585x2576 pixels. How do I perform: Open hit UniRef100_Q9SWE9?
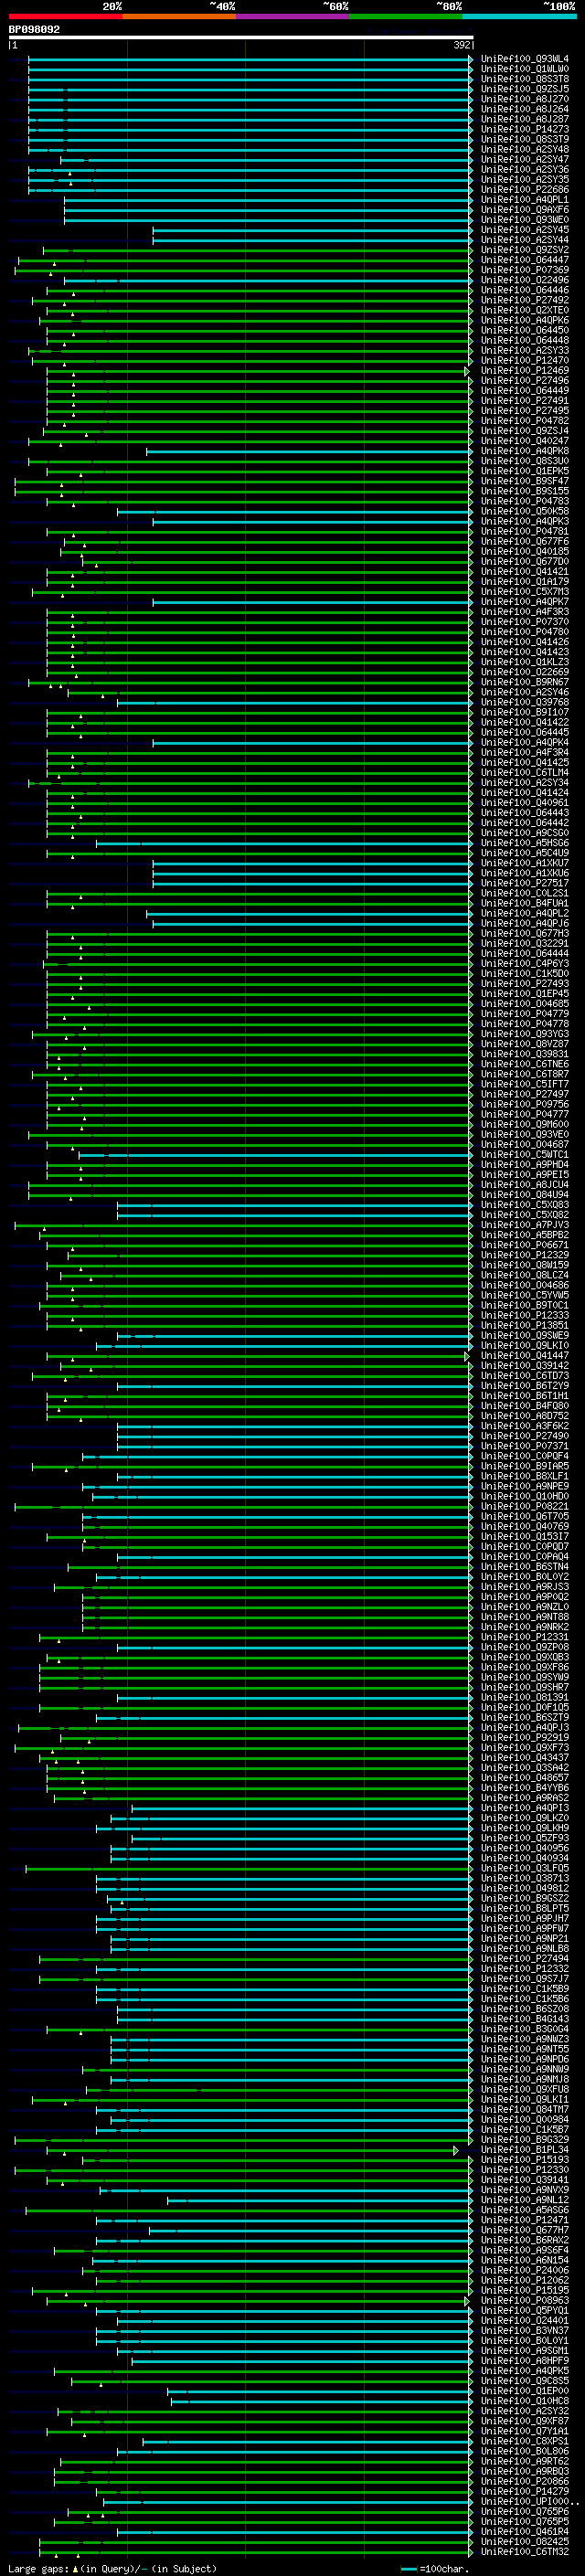point(525,1336)
